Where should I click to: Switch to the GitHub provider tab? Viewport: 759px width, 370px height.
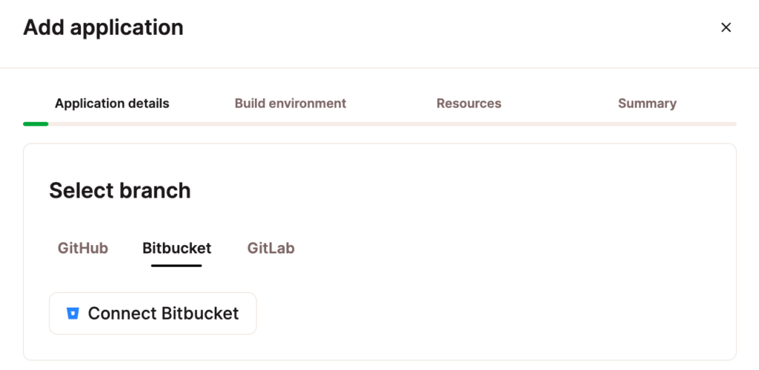click(x=83, y=248)
